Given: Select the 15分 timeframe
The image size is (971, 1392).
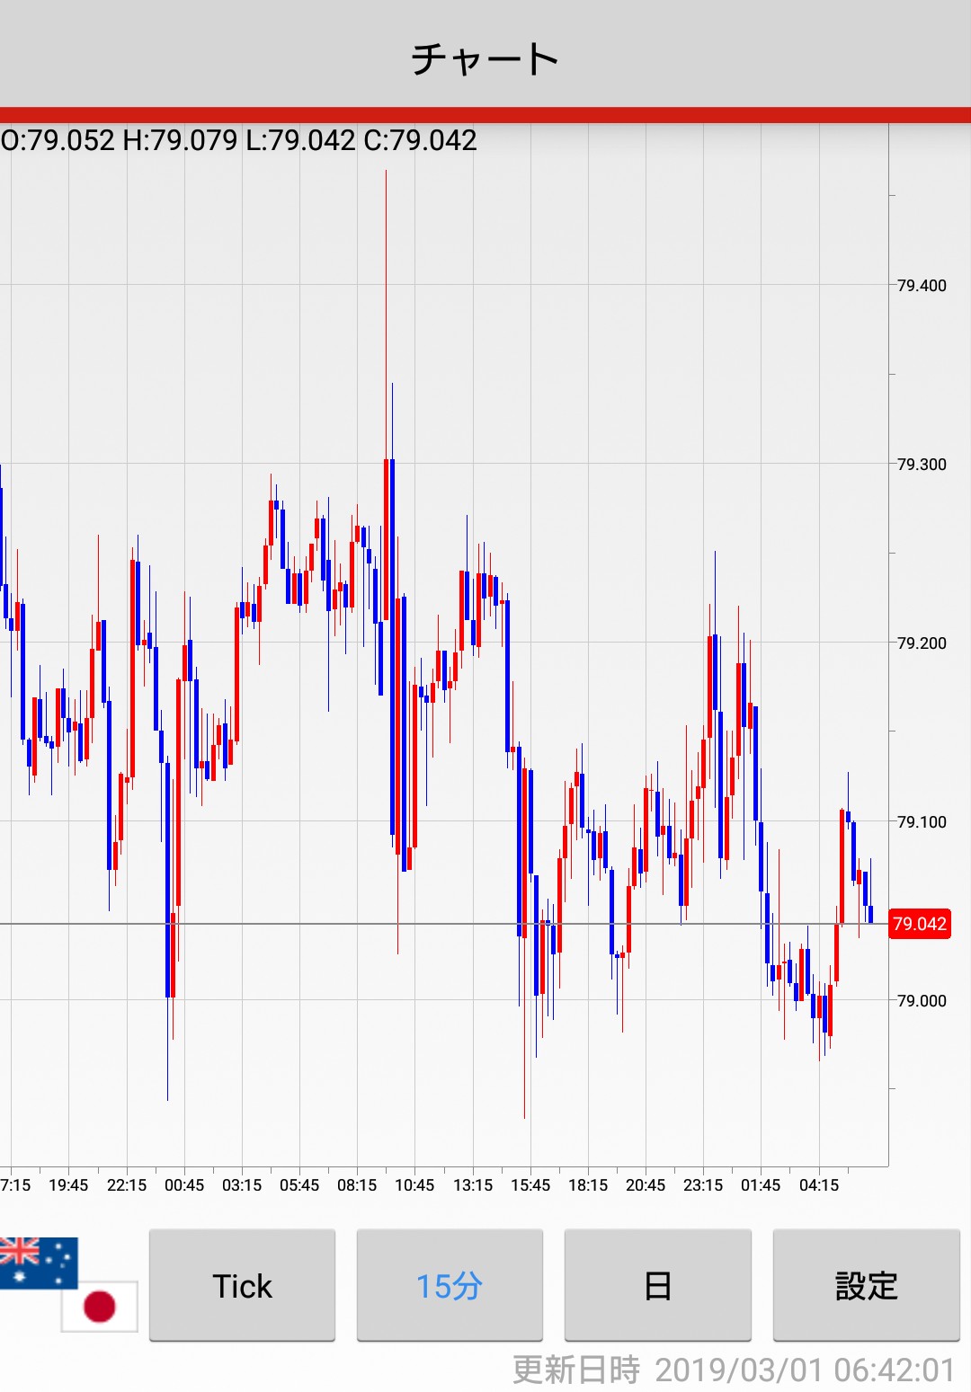Looking at the screenshot, I should [450, 1285].
